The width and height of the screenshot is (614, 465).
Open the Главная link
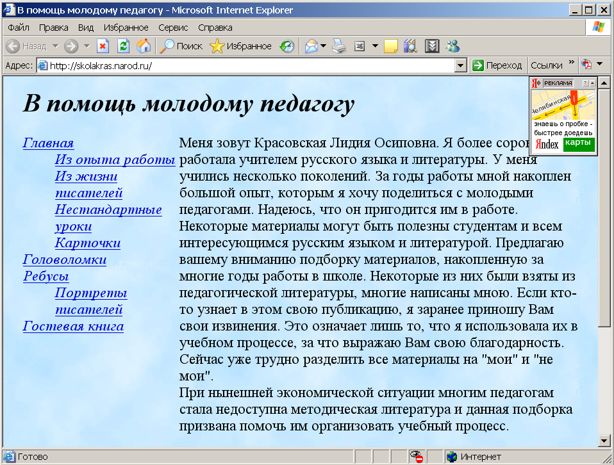(48, 143)
